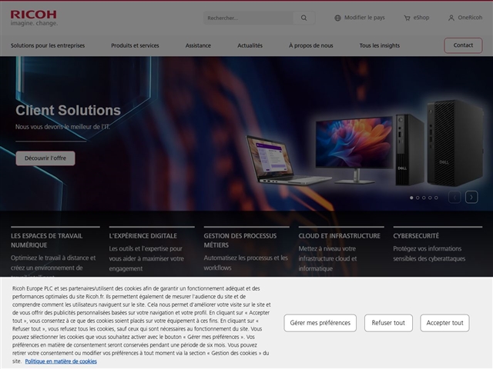Click the globe icon for country selection
The width and height of the screenshot is (493, 369).
point(337,18)
